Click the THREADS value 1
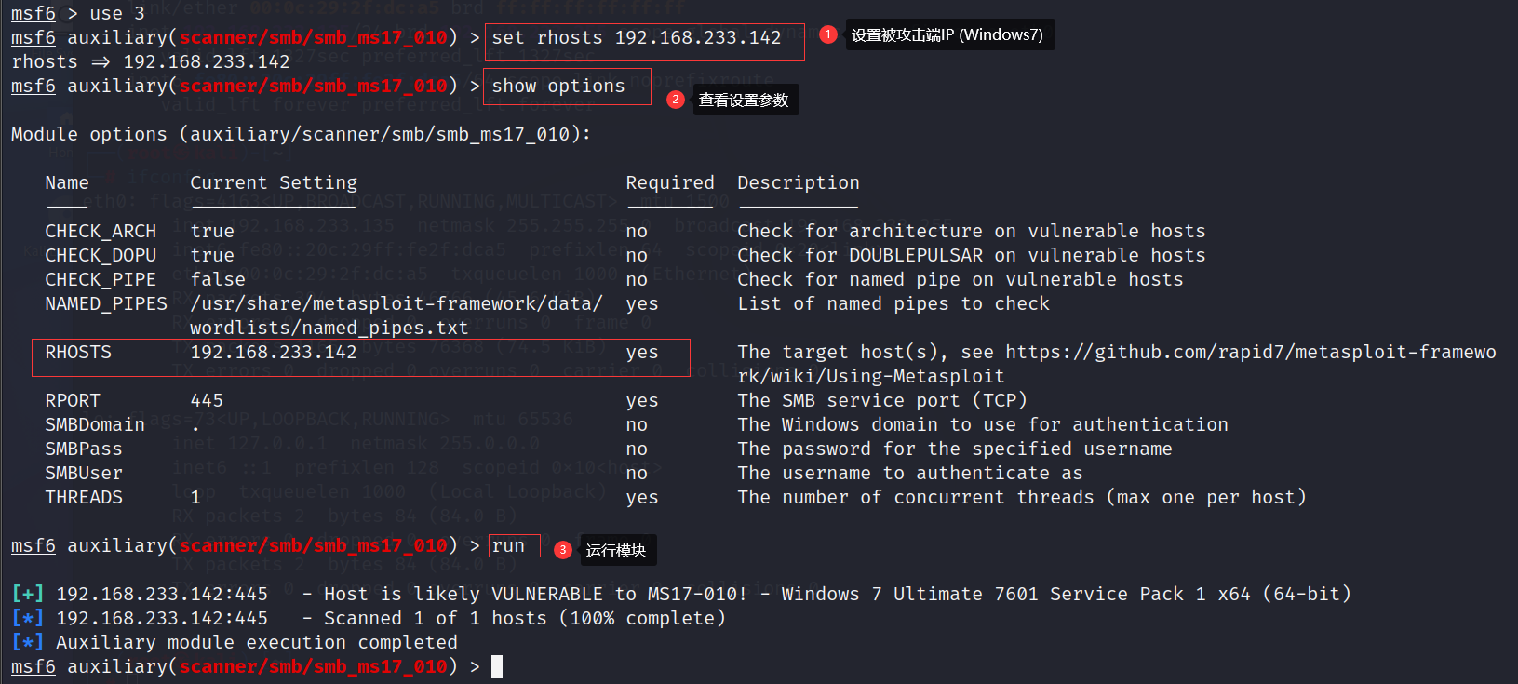The height and width of the screenshot is (684, 1518). (195, 498)
